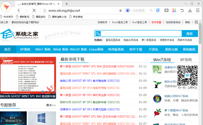The width and height of the screenshot is (203, 125).
Task: Open the shield security icon
Action: point(158,10)
